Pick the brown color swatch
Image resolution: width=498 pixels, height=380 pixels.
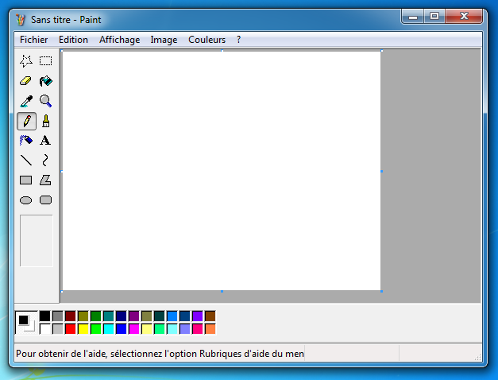point(210,316)
